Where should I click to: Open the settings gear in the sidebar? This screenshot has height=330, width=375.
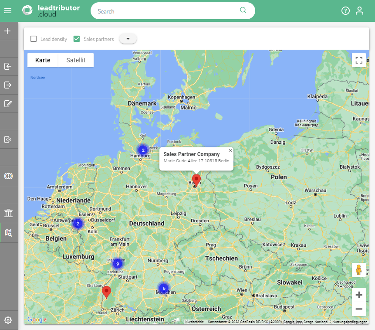(x=8, y=320)
